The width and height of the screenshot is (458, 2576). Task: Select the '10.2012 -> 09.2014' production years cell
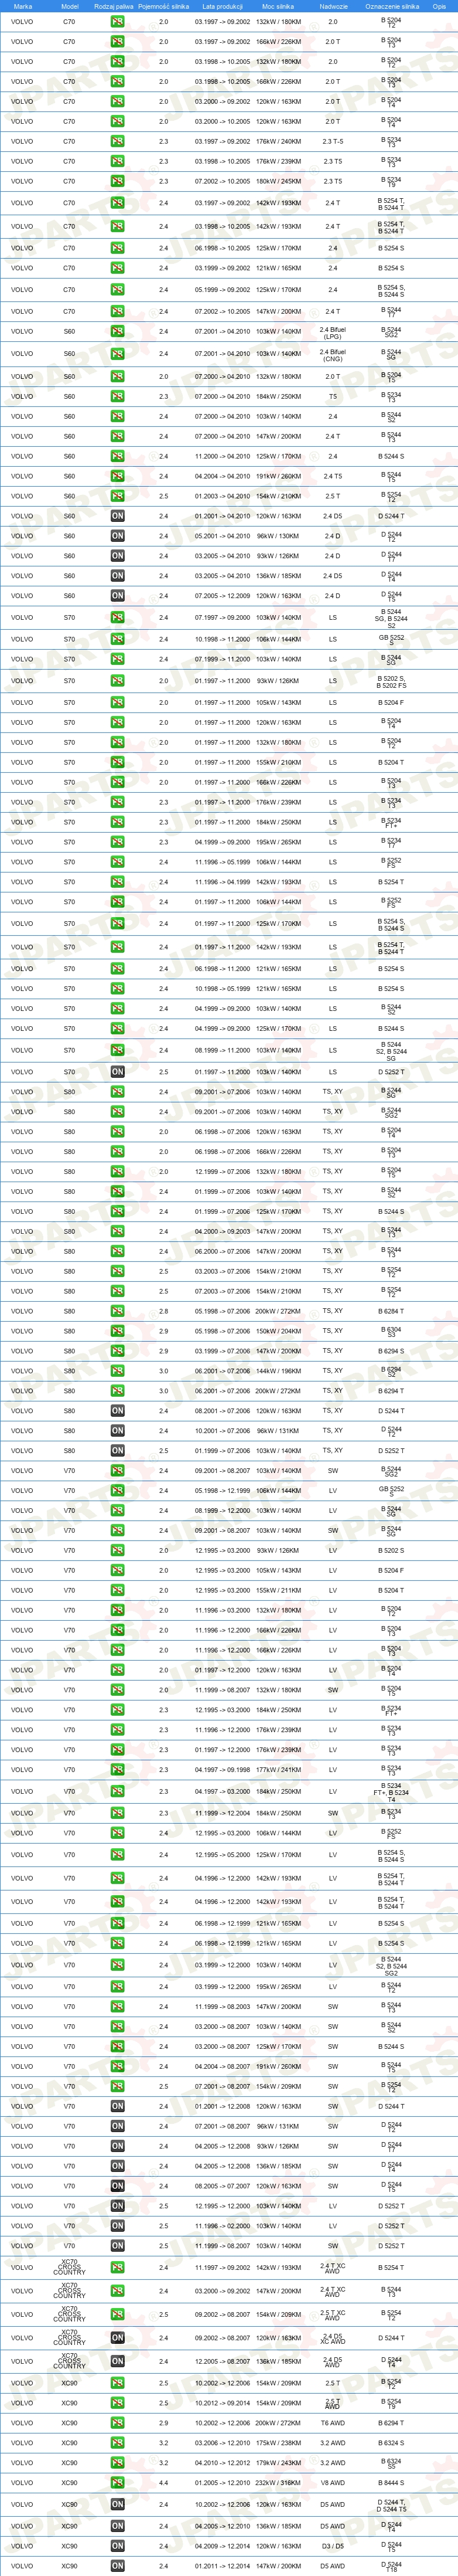[223, 2403]
